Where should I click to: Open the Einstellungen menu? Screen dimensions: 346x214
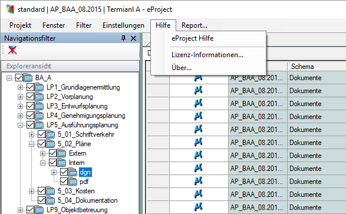[123, 25]
